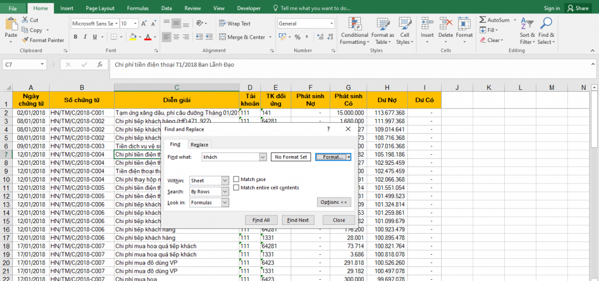The width and height of the screenshot is (599, 281).
Task: Click the Find All button
Action: click(x=261, y=220)
